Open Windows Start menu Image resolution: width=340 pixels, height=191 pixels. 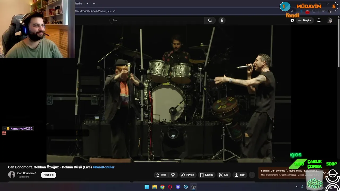tap(147, 187)
